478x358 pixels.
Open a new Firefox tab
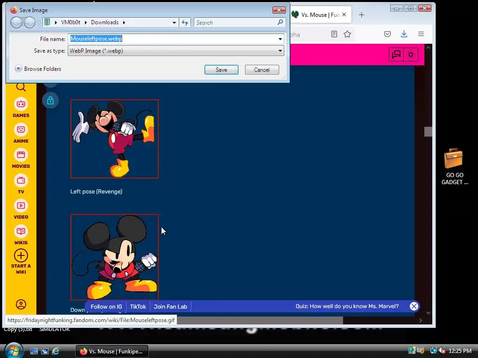pos(362,14)
